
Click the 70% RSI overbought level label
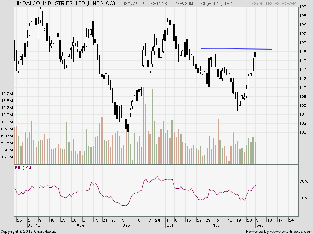pos(304,181)
